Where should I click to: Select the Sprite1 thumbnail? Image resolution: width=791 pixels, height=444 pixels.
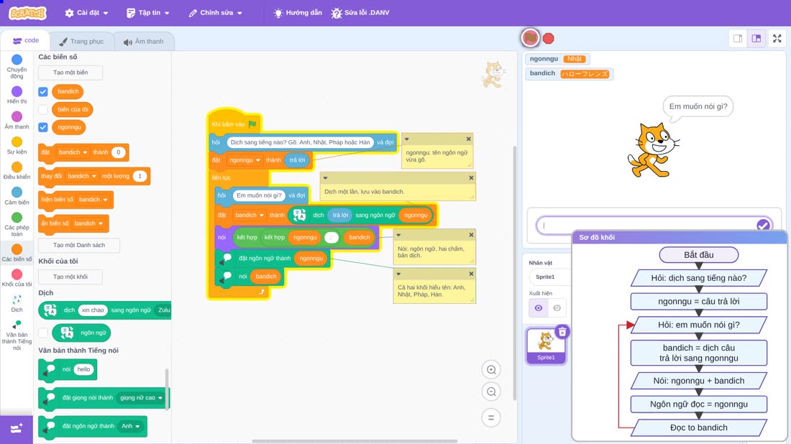[546, 346]
